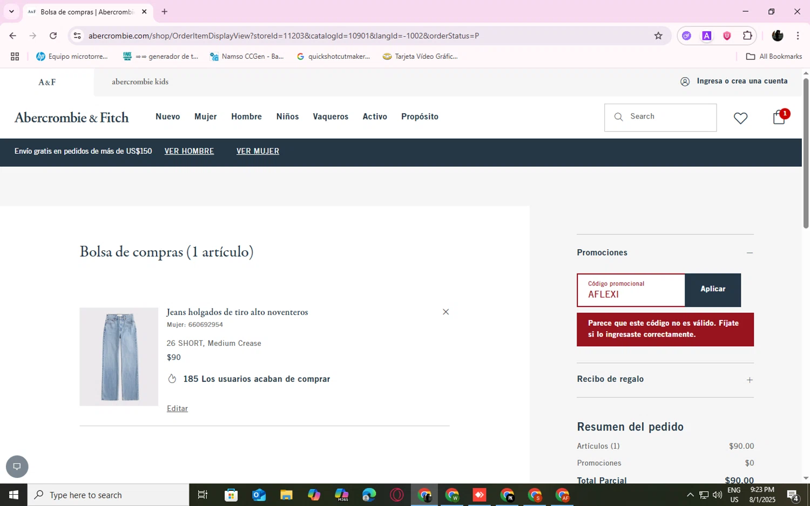Click the jeans product thumbnail
Image resolution: width=810 pixels, height=506 pixels.
[119, 357]
